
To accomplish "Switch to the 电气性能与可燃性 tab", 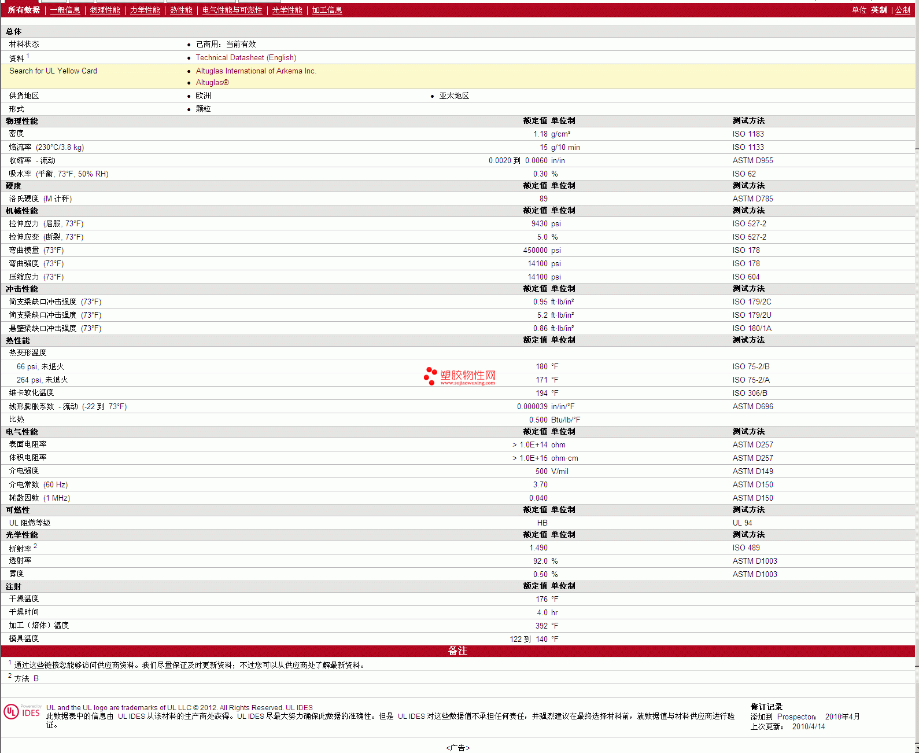I will pyautogui.click(x=232, y=10).
